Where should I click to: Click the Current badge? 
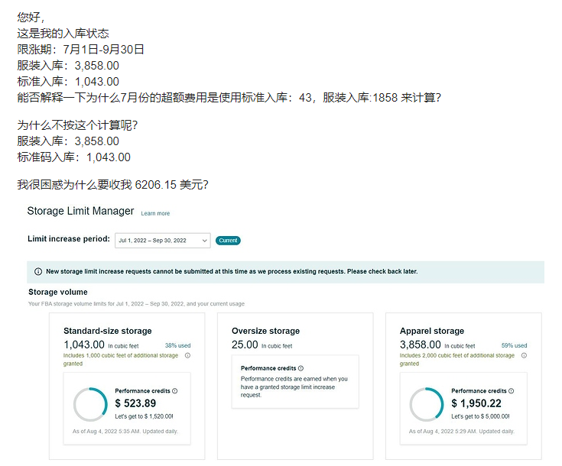point(228,241)
